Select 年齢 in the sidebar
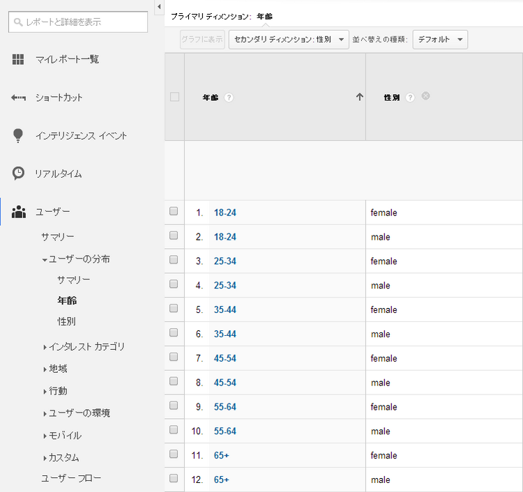 (x=67, y=300)
